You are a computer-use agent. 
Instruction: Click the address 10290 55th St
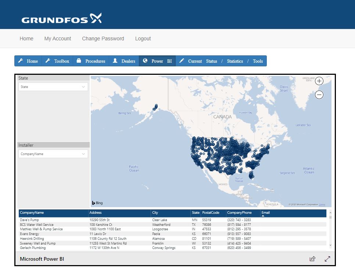(x=99, y=220)
